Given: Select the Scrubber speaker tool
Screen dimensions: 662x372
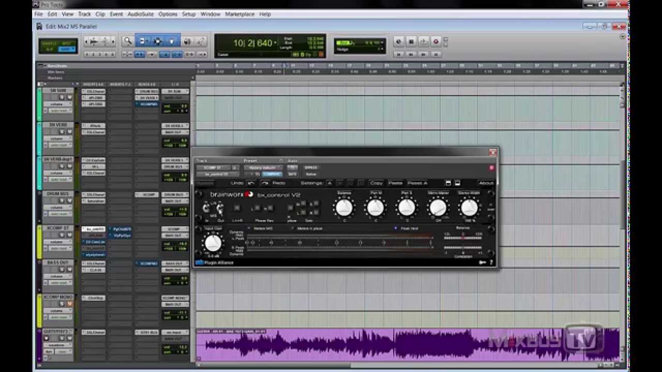Looking at the screenshot, I should (x=187, y=41).
